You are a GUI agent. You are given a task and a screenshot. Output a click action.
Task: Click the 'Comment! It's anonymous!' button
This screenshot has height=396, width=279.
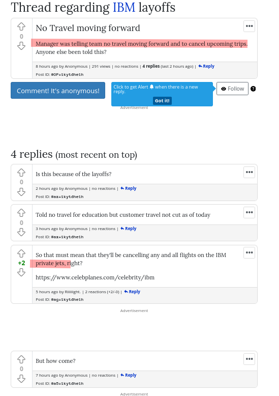point(58,91)
